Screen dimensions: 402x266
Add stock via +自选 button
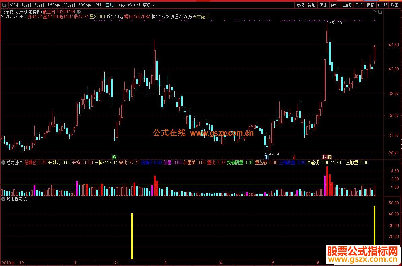point(383,5)
